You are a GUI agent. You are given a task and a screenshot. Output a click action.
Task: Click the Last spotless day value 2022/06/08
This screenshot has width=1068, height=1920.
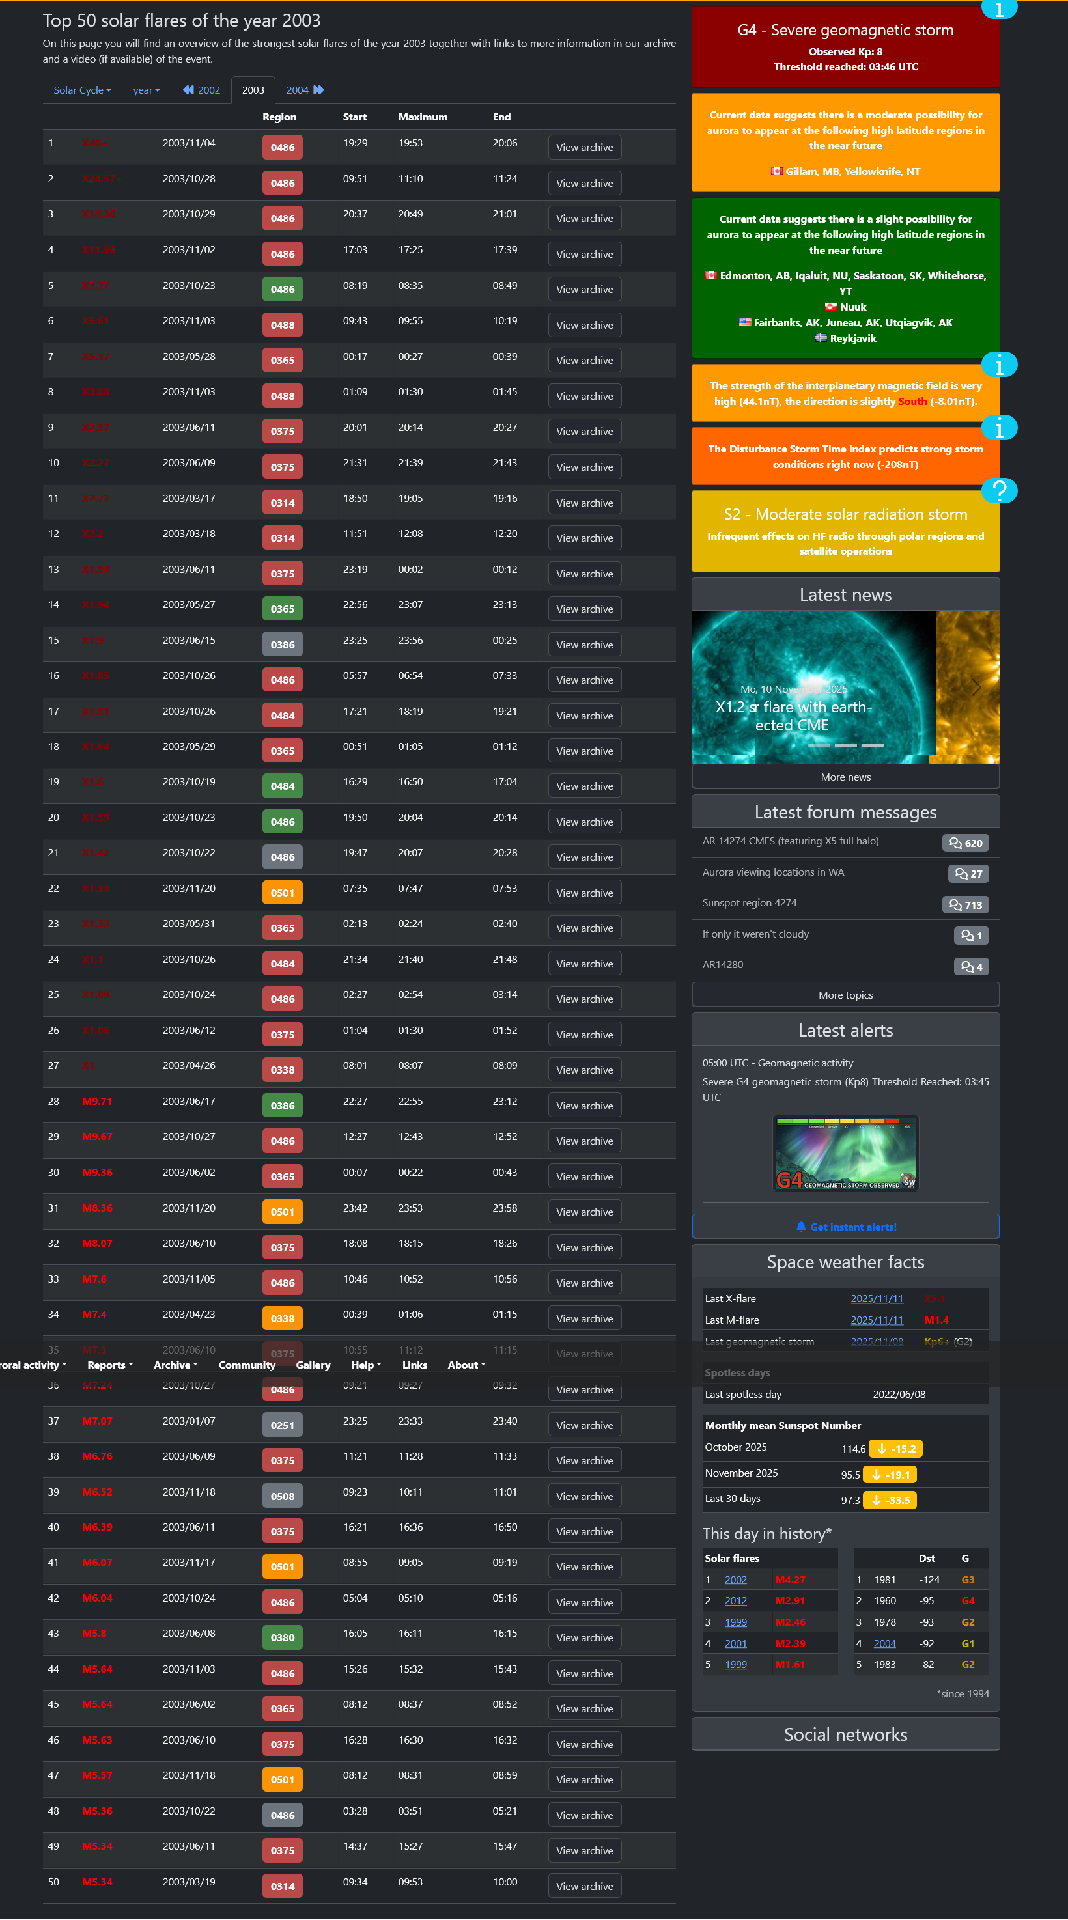[x=899, y=1394]
